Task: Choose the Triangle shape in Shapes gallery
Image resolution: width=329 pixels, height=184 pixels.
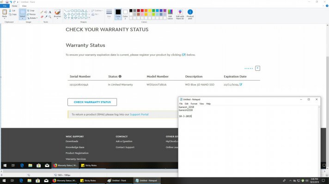Action: [x=86, y=11]
